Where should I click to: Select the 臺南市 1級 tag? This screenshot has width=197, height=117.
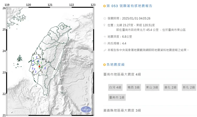coord(117,97)
